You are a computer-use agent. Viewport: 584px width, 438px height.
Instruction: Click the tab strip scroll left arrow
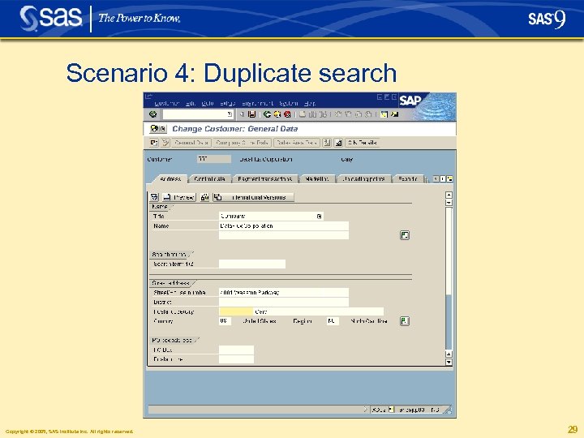pyautogui.click(x=436, y=179)
